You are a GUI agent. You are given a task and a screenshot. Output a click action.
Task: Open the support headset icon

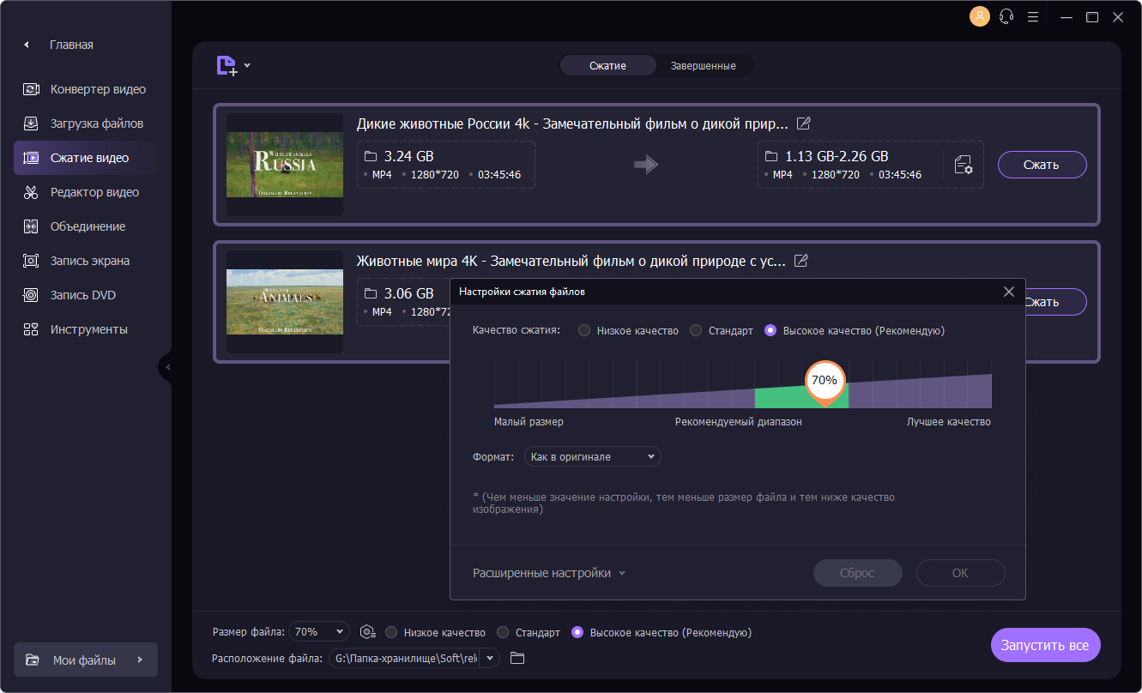point(1007,16)
